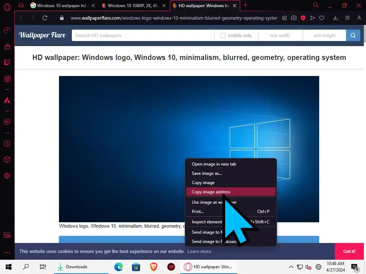Click the edit pencil icon in address bar
366x274 pixels.
pos(284,18)
